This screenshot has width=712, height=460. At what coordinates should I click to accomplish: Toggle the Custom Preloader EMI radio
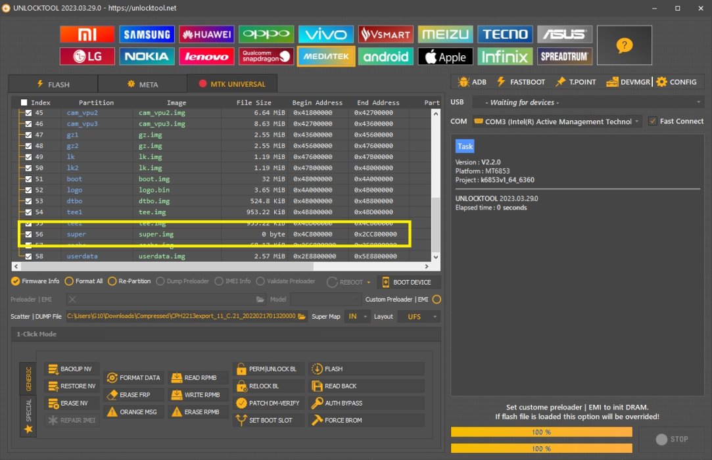pyautogui.click(x=437, y=299)
